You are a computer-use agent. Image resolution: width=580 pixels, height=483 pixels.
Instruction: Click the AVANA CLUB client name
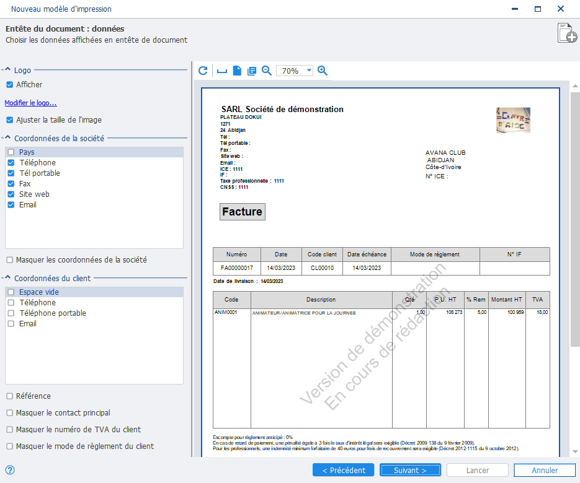click(x=445, y=152)
